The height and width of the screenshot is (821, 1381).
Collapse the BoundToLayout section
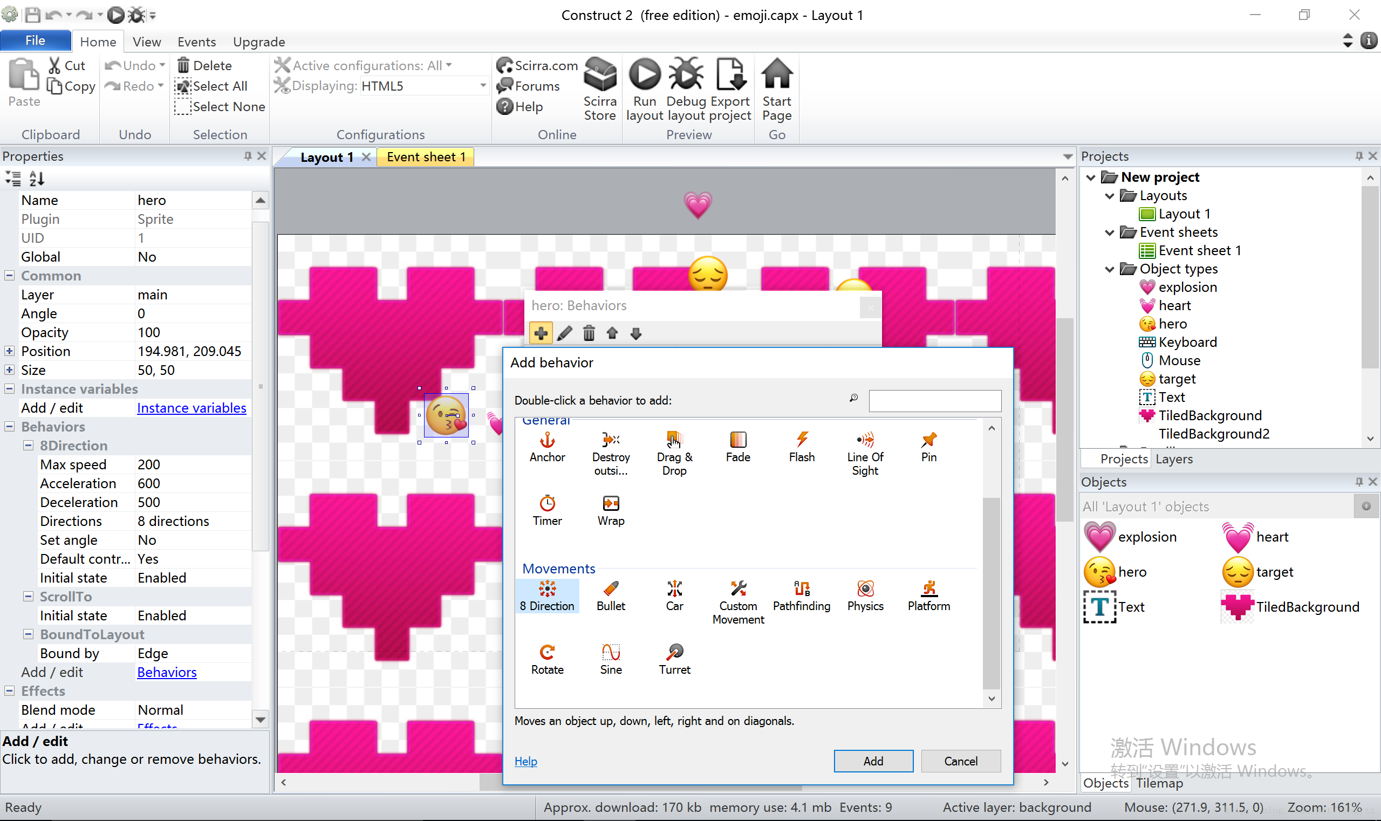pos(28,634)
